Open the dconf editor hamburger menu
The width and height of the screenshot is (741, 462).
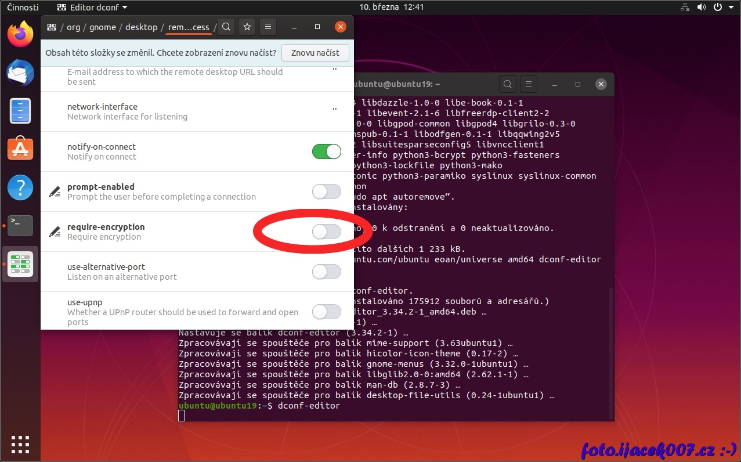[267, 27]
